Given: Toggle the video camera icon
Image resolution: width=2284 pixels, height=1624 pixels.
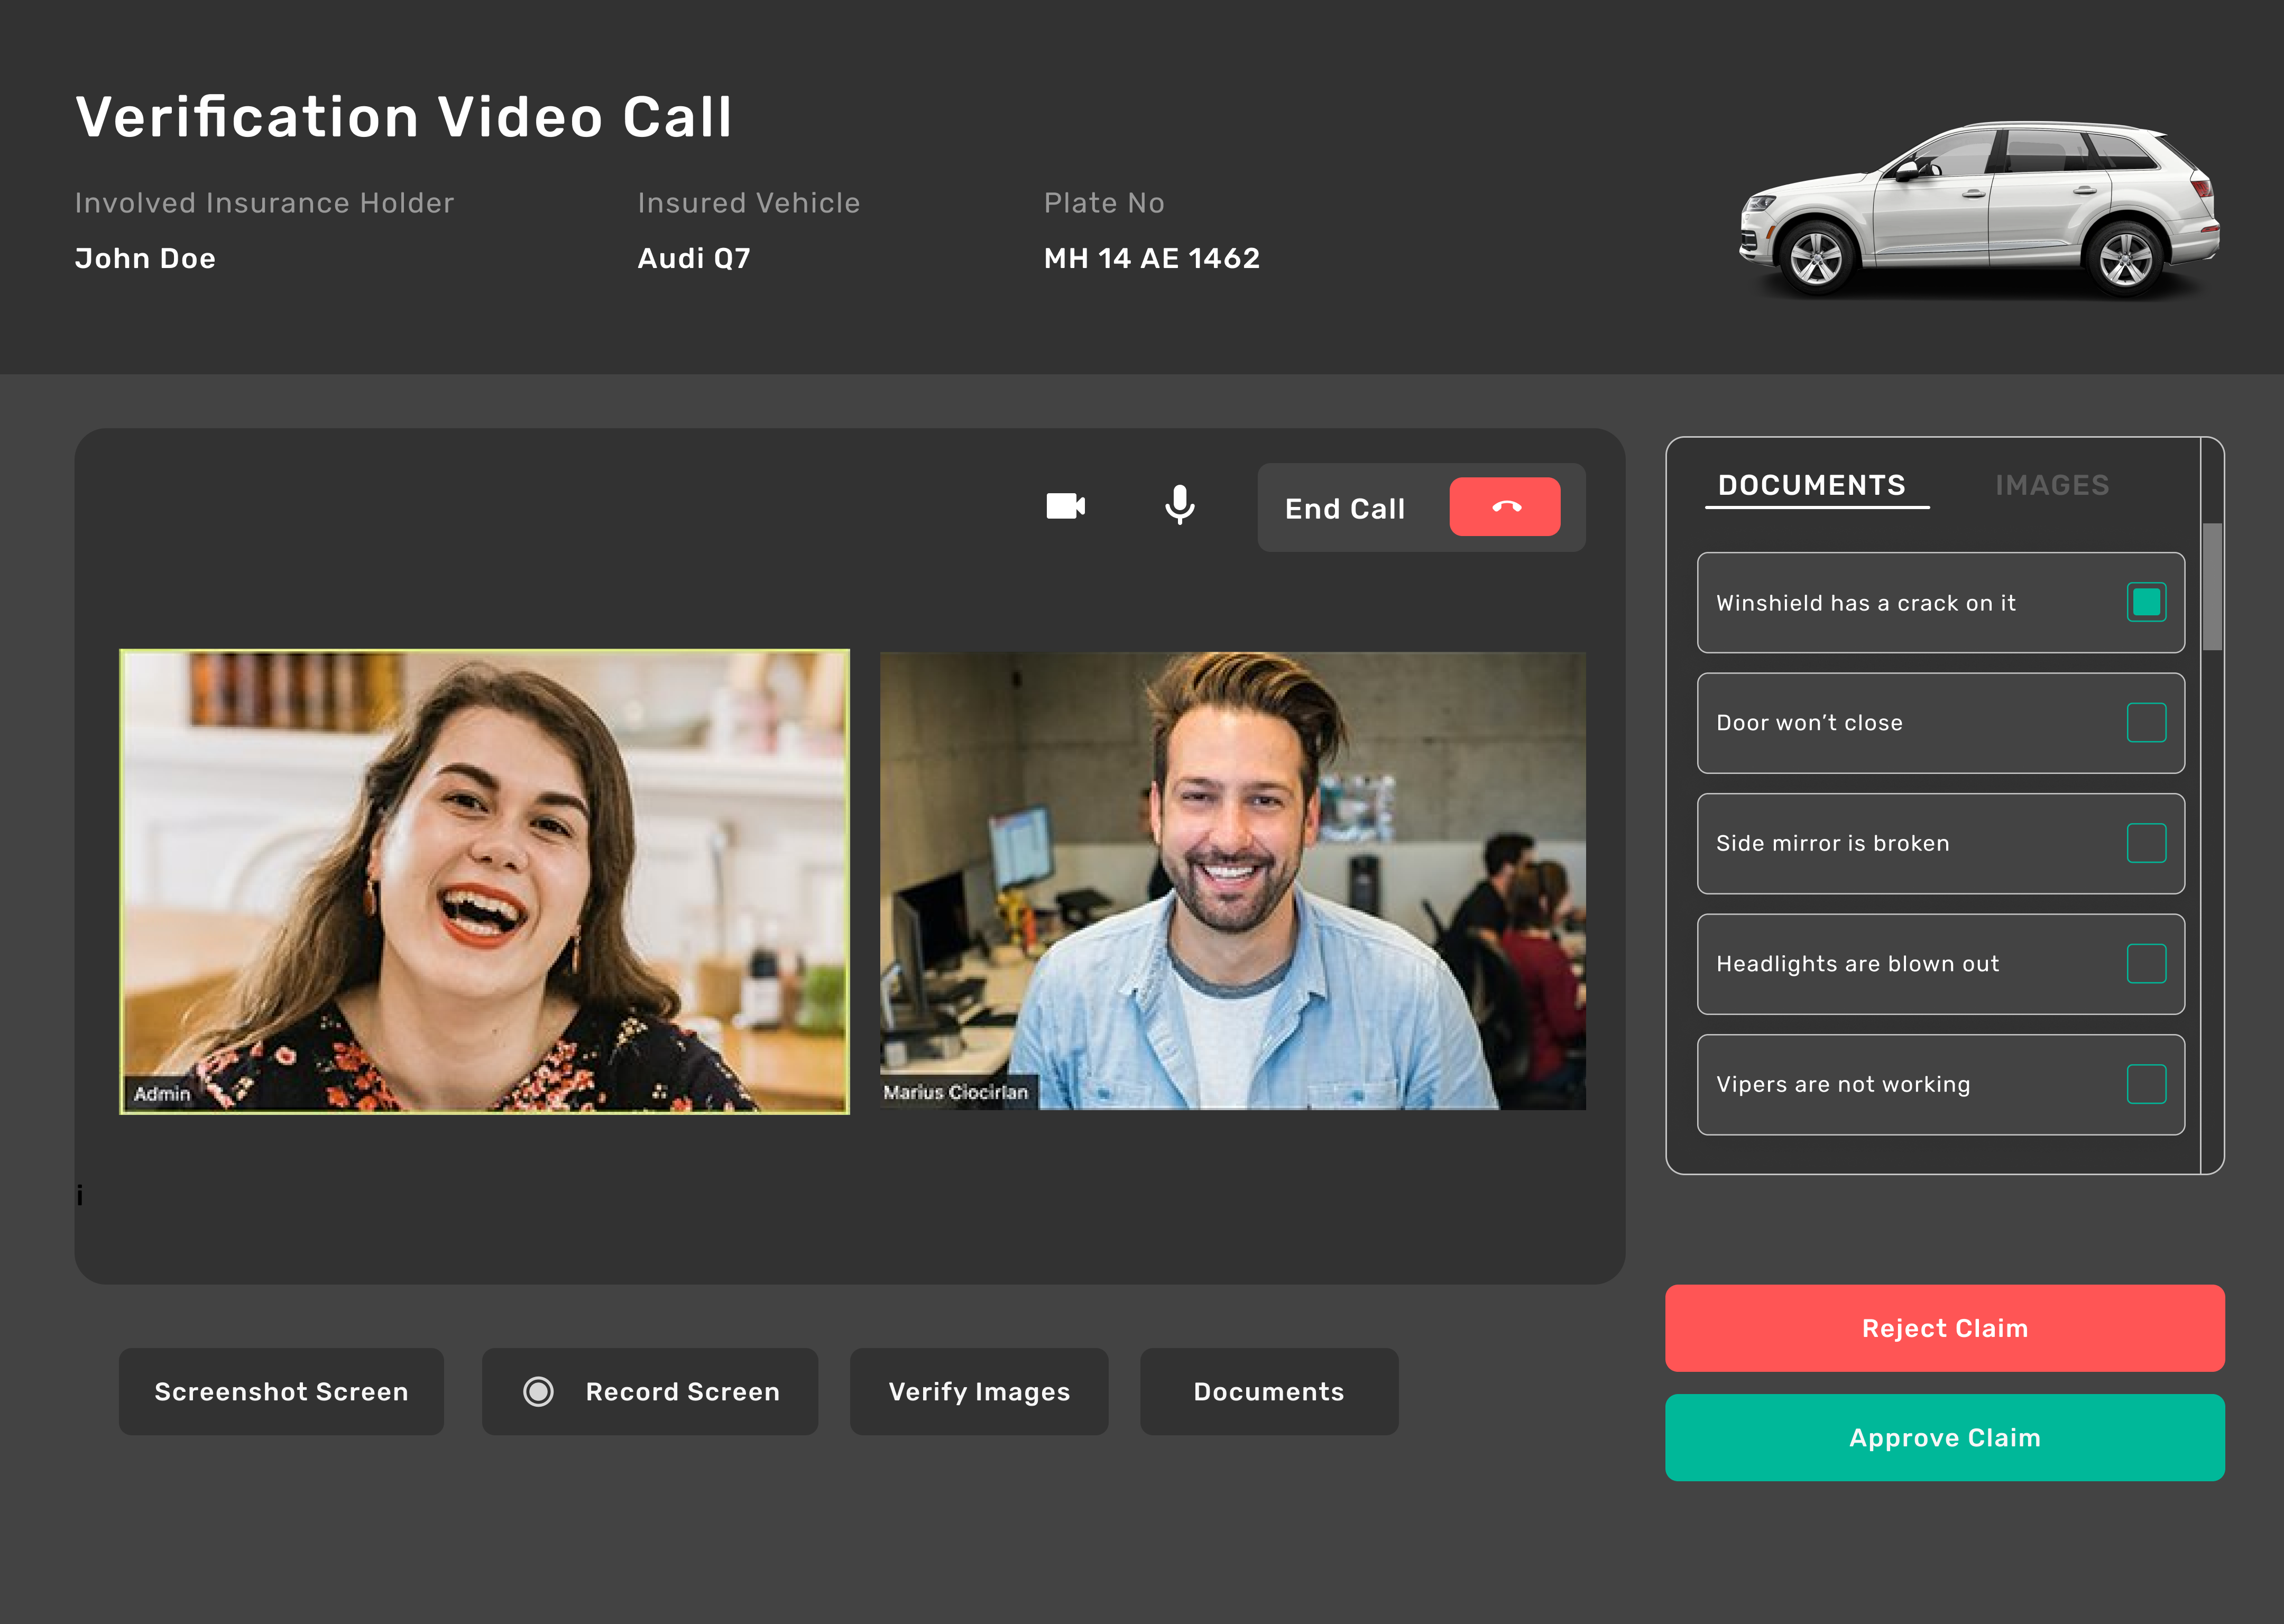Looking at the screenshot, I should click(x=1065, y=506).
